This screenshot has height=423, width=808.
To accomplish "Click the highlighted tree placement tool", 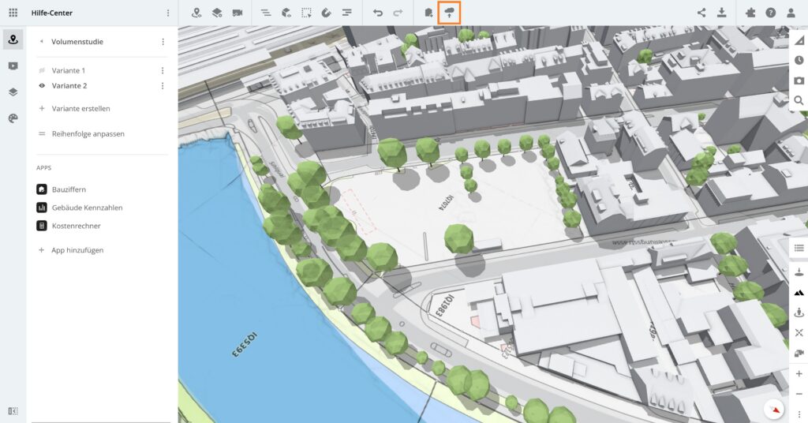I will tap(449, 13).
